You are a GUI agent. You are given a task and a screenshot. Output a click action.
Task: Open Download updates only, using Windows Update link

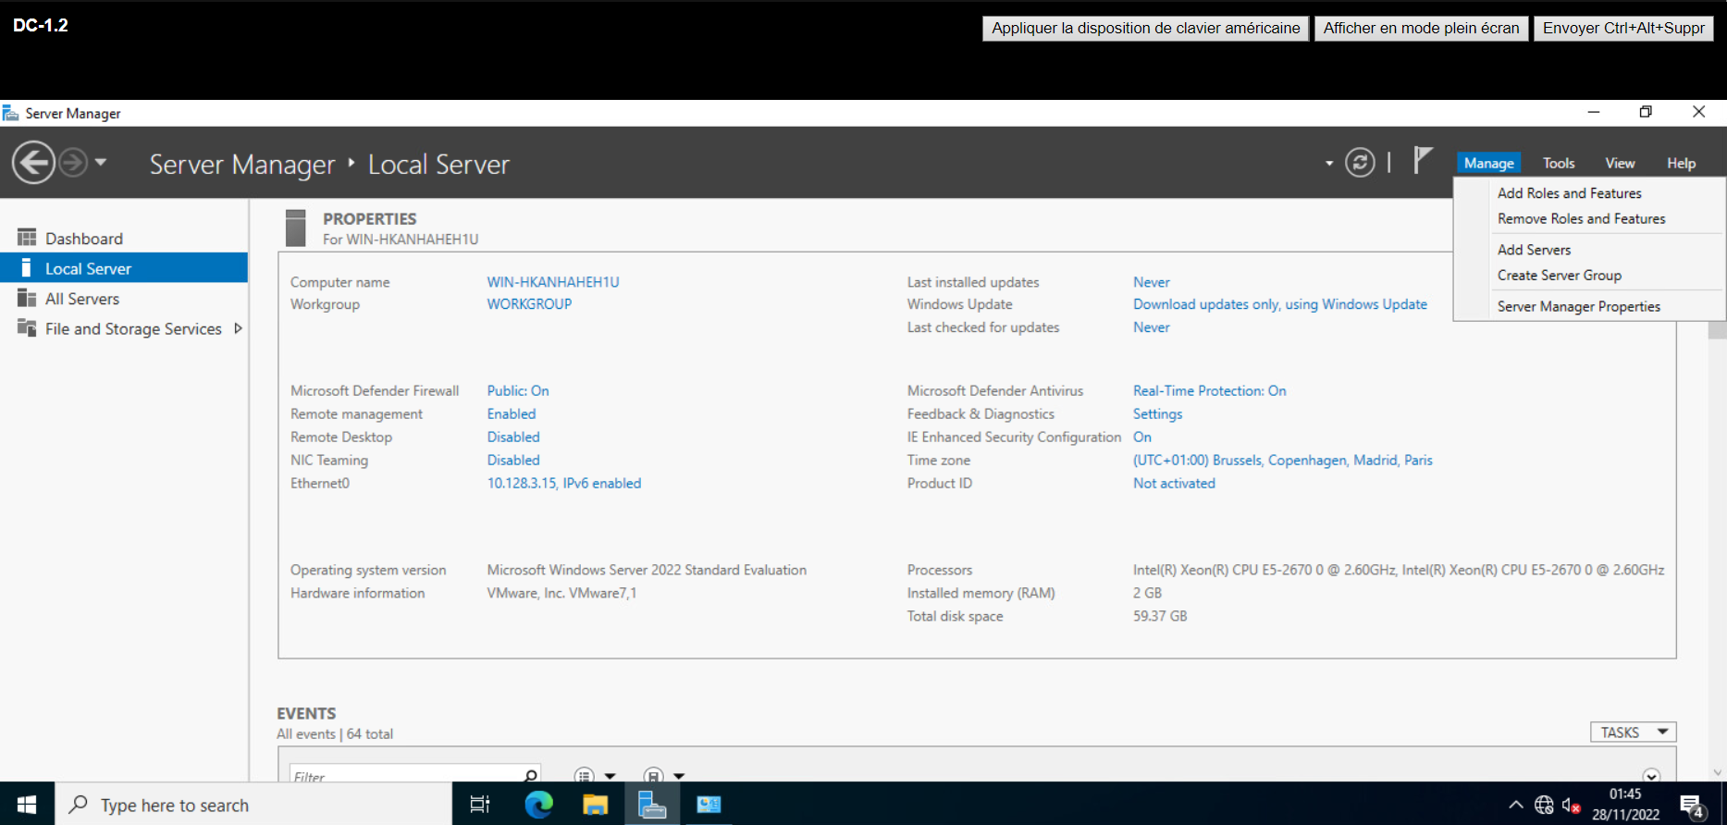click(1280, 304)
